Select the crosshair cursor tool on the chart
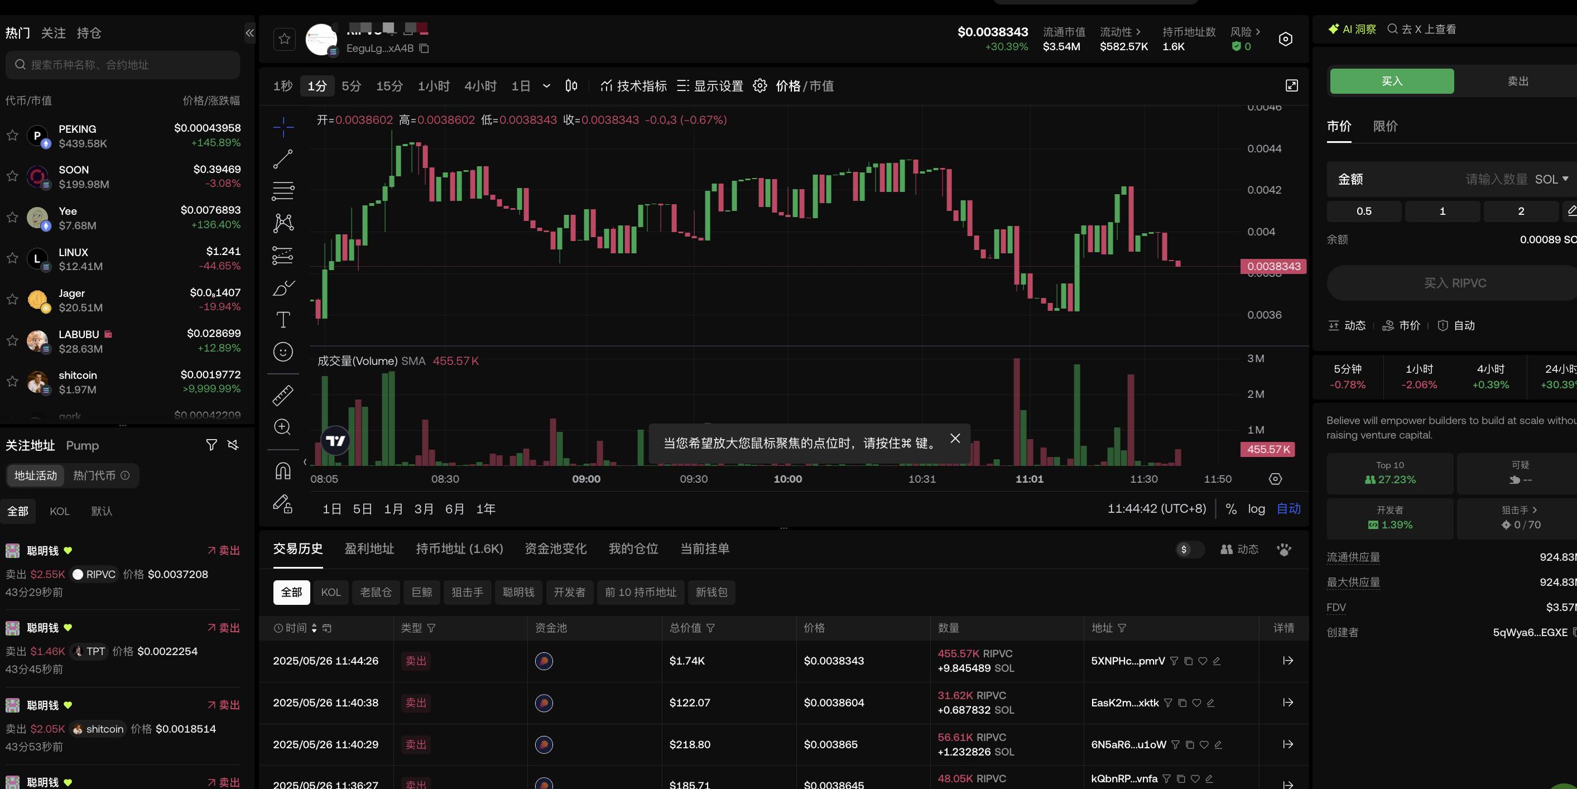 tap(282, 127)
